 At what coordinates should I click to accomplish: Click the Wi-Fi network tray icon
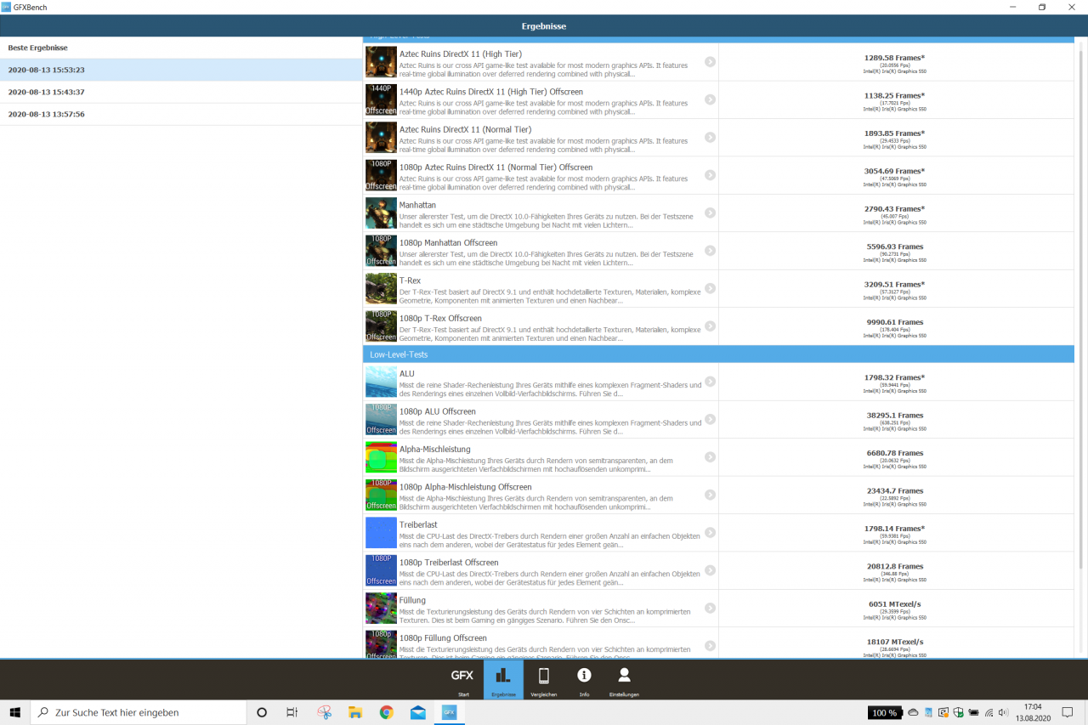(x=989, y=712)
